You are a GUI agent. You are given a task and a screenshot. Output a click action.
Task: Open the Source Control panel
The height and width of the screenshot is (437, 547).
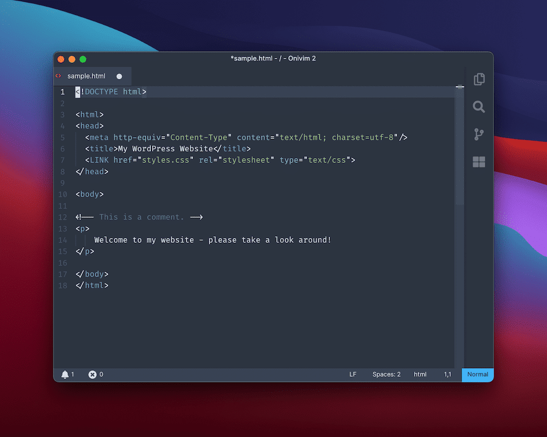[479, 135]
